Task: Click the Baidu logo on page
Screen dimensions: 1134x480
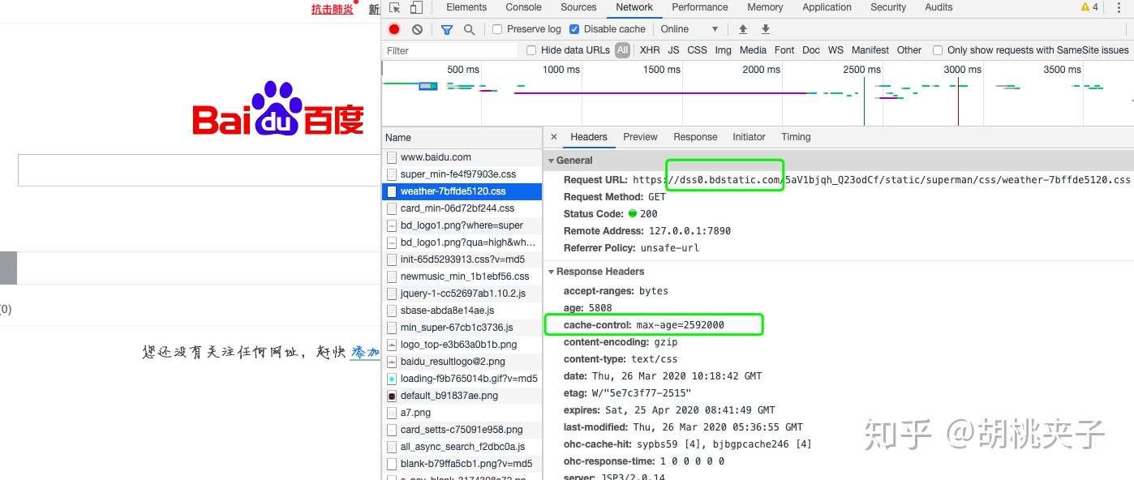Action: point(278,109)
